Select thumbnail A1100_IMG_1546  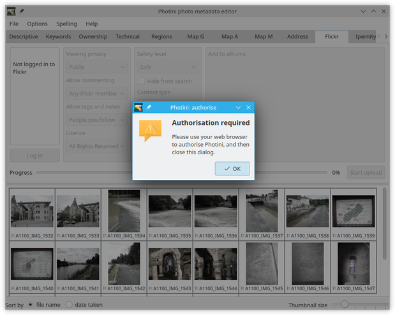(x=308, y=267)
